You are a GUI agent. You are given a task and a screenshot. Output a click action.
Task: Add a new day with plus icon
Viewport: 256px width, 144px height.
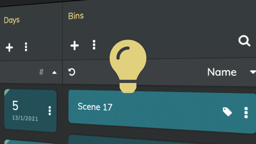click(9, 48)
